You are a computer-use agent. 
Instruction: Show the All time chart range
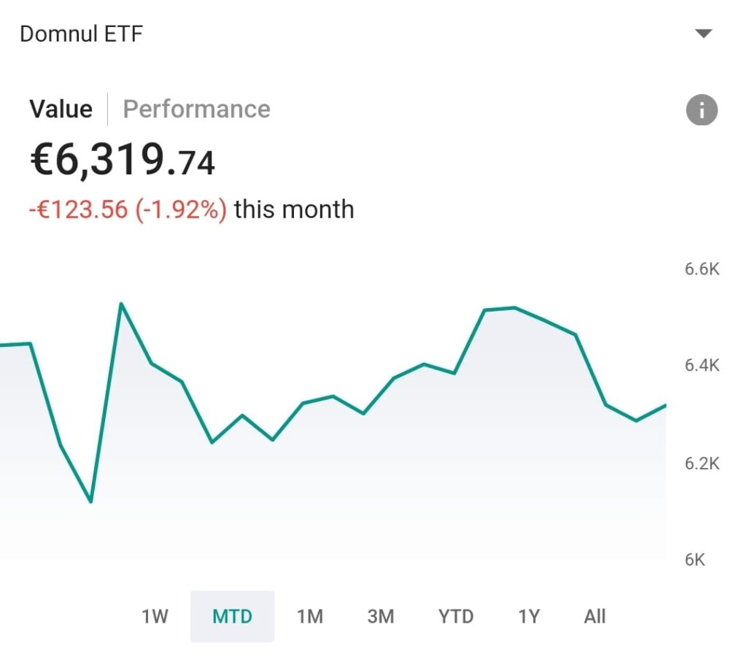click(595, 617)
